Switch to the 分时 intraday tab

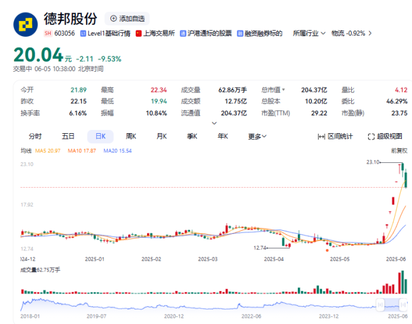click(x=35, y=136)
